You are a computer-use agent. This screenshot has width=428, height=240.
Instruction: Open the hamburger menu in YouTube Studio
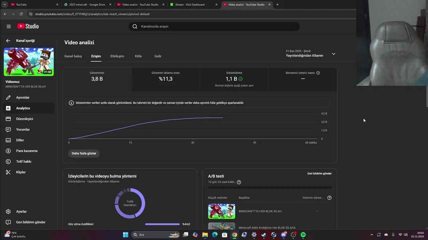click(8, 26)
